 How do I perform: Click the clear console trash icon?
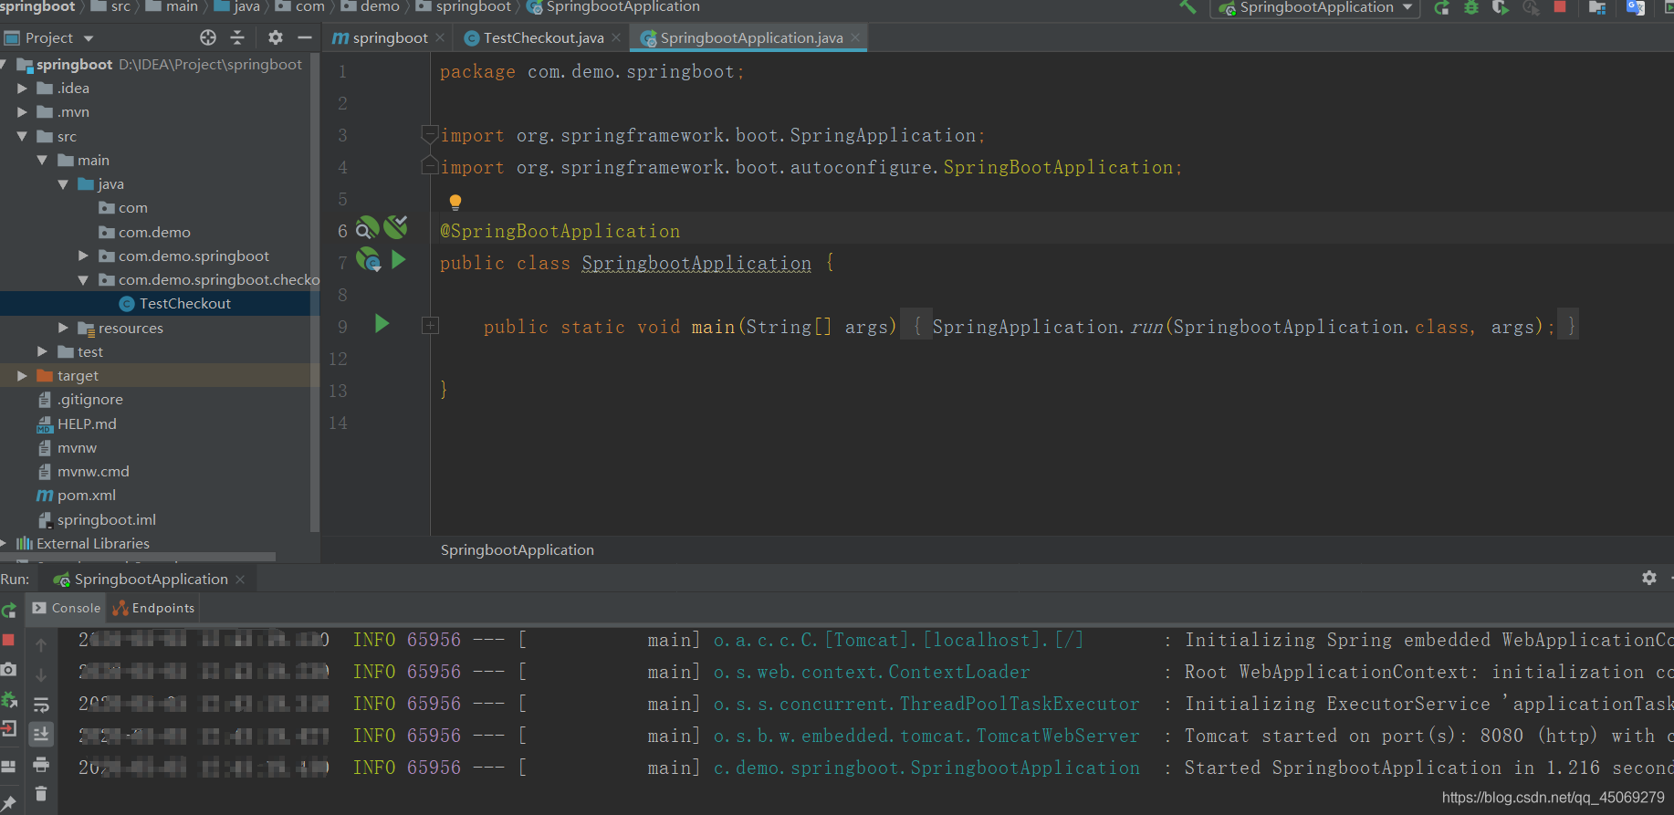[x=41, y=794]
